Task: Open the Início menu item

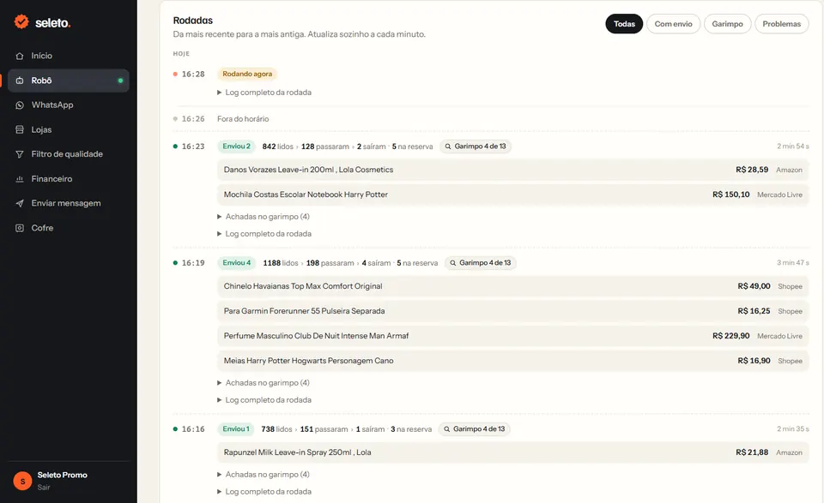Action: coord(69,56)
